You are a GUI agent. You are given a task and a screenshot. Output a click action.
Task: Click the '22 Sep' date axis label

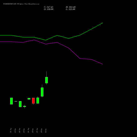point(19,130)
